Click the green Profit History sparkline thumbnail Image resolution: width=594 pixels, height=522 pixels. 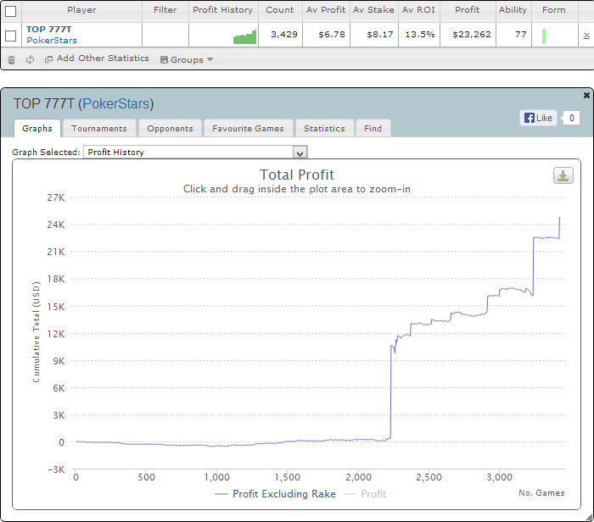coord(244,36)
